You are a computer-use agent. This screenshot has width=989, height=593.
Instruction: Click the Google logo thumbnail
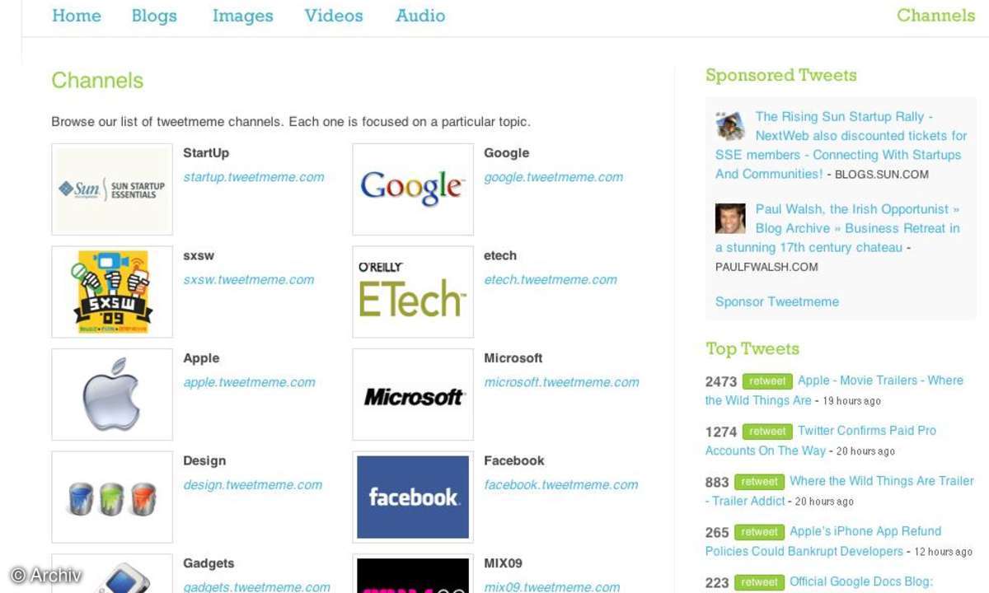coord(413,189)
